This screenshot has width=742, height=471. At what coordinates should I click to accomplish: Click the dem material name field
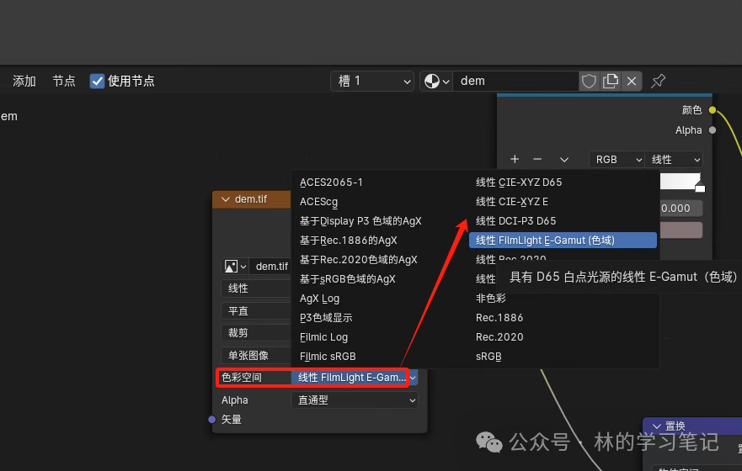[515, 81]
